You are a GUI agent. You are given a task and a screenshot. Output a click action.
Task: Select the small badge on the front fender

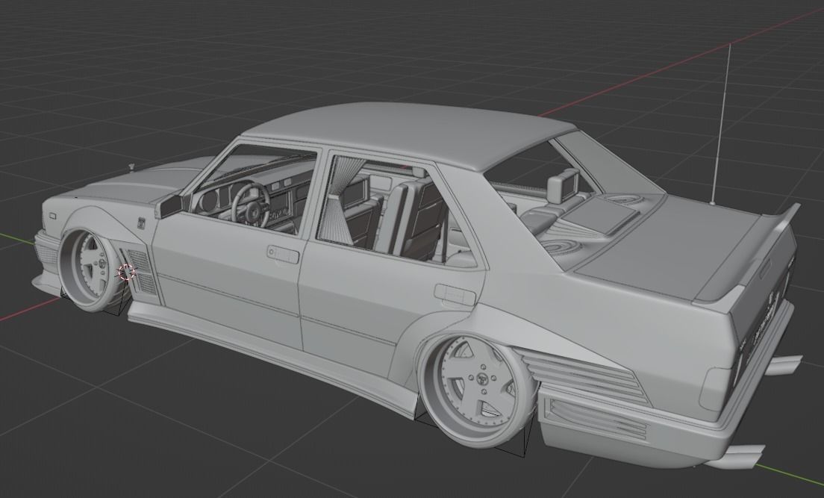[141, 223]
